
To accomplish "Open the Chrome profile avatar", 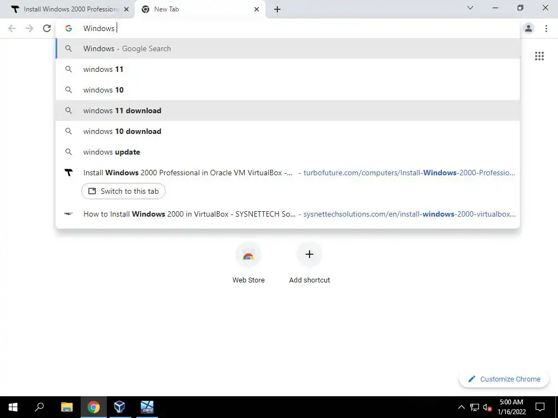I will click(x=529, y=28).
